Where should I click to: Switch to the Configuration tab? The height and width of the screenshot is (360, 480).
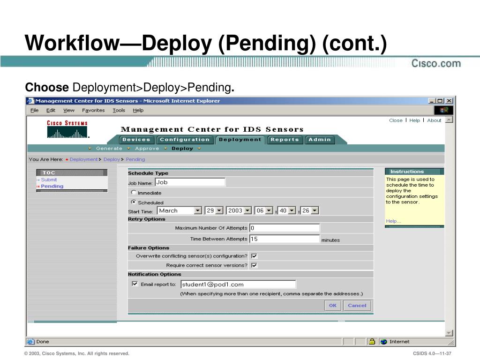[x=185, y=140]
